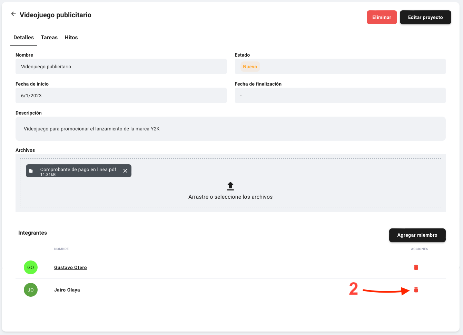This screenshot has width=463, height=335.
Task: Select the Detalles tab
Action: pyautogui.click(x=23, y=38)
